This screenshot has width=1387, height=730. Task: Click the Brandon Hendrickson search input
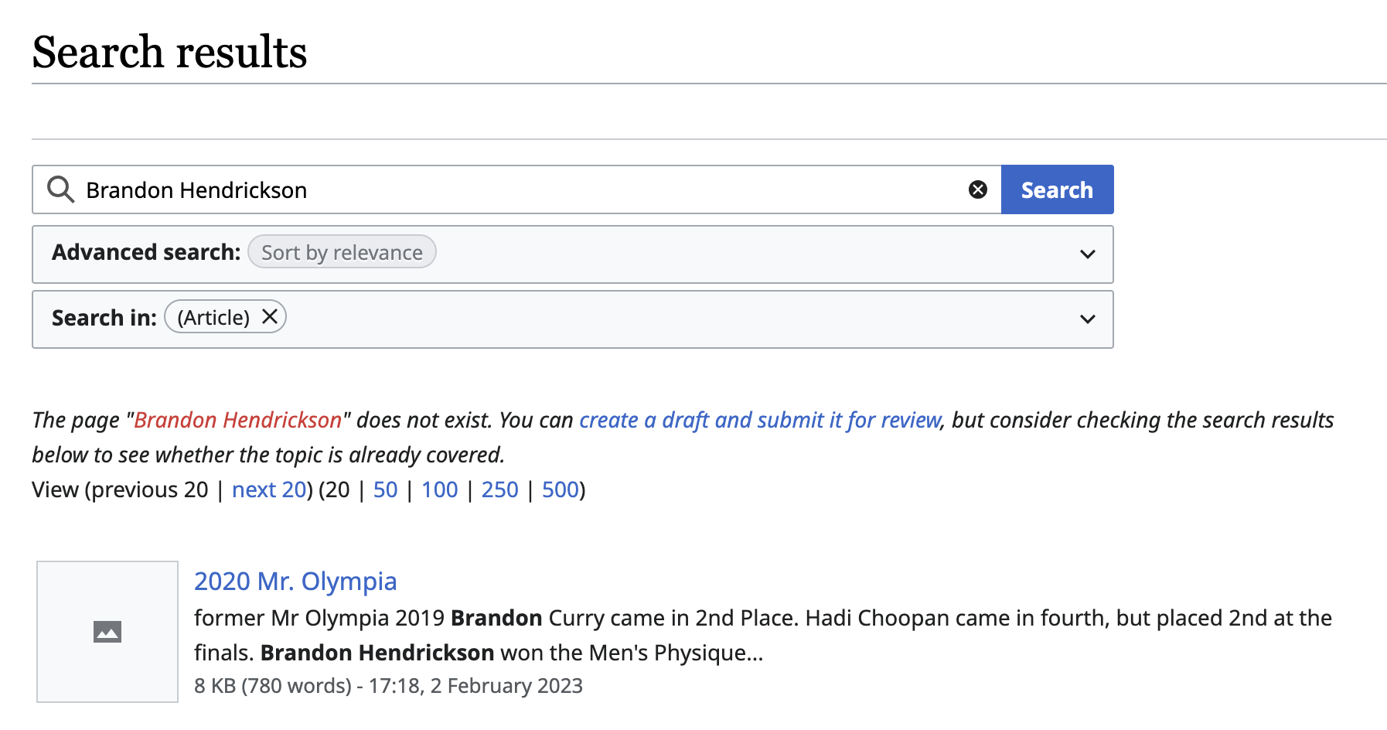tap(518, 189)
